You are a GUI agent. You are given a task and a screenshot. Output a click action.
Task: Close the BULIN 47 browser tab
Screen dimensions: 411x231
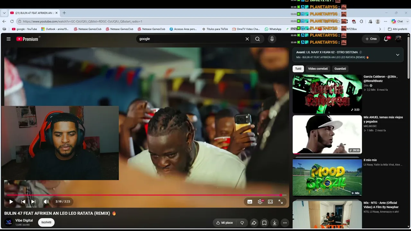[x=57, y=13]
